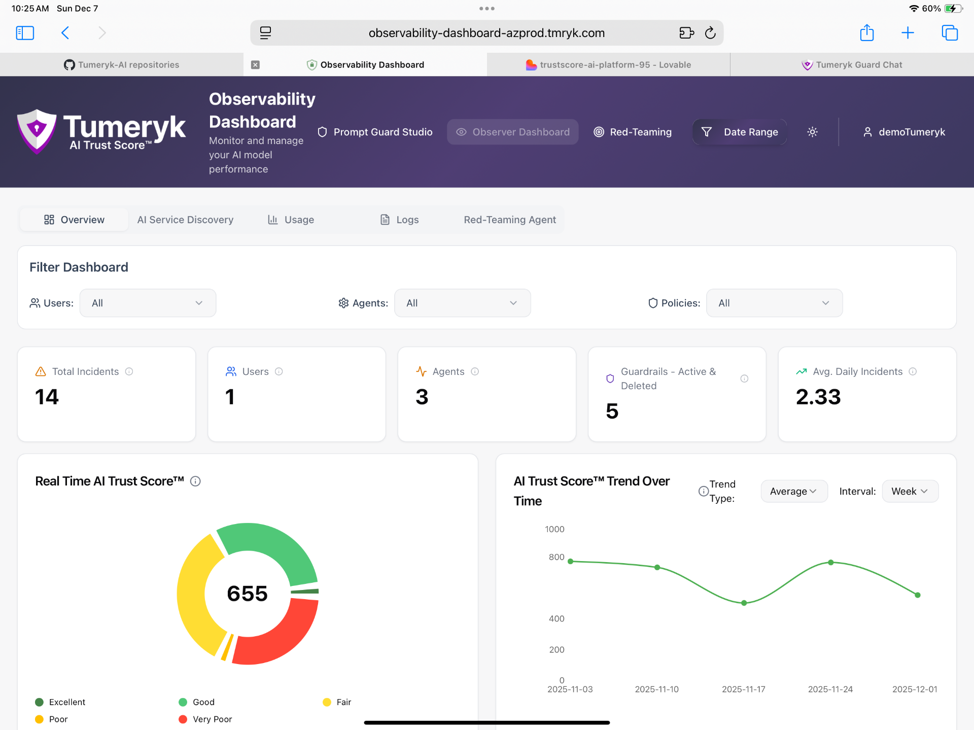The image size is (974, 730).
Task: Change Trend Type Average dropdown
Action: pyautogui.click(x=794, y=491)
